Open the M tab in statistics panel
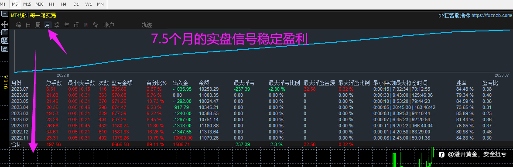Image resolution: width=513 pixels, height=167 pixels. tap(85, 25)
